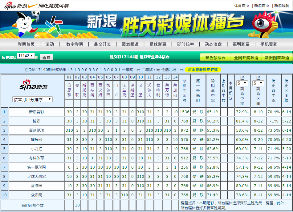Viewport: 293px width, 212px height.
Task: Click 体育首页 link at top right
Action: point(242,6)
